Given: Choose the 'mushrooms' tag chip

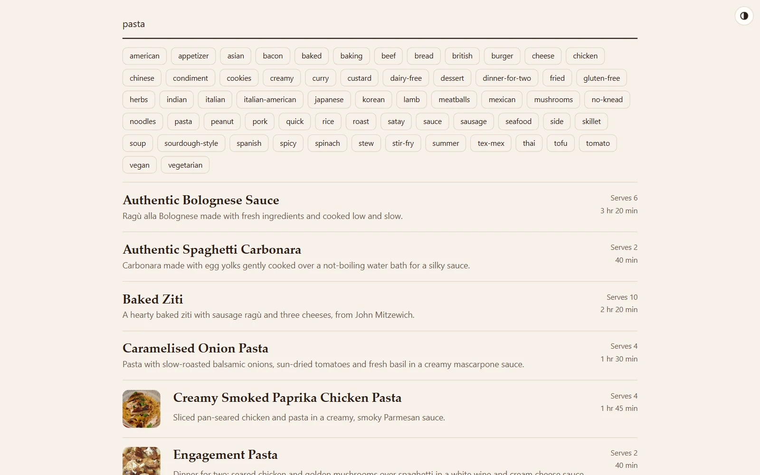Looking at the screenshot, I should coord(553,100).
